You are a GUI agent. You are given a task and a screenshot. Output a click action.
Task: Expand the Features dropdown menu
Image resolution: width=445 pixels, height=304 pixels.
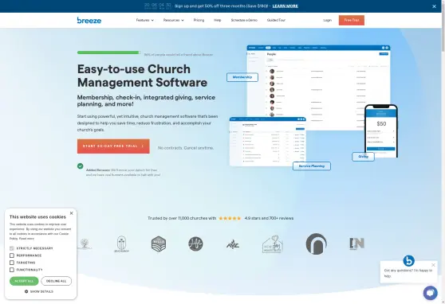coord(144,20)
